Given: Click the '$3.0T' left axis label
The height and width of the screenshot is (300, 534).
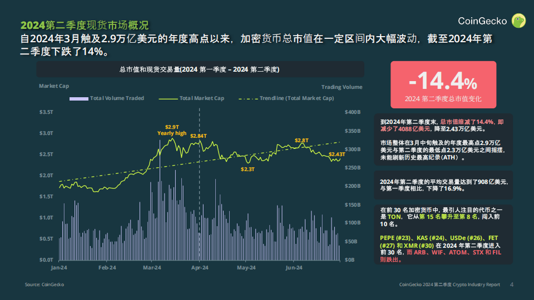Looking at the screenshot, I should coord(46,133).
